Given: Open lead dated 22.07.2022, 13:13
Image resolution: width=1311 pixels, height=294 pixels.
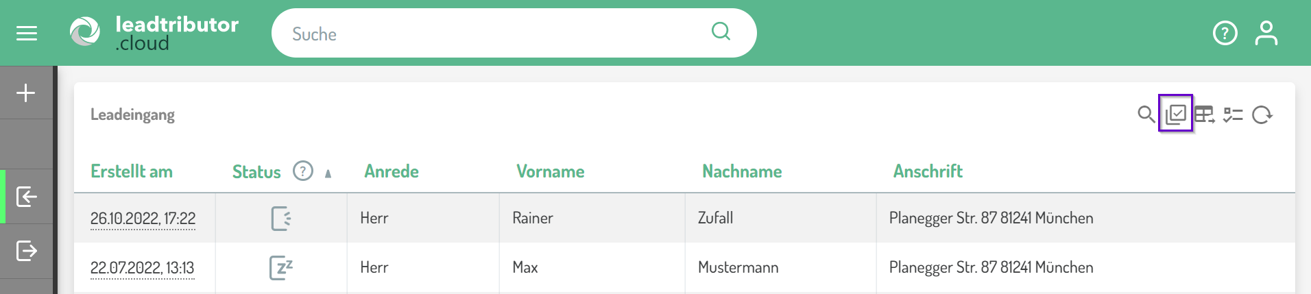Looking at the screenshot, I should click(x=142, y=268).
